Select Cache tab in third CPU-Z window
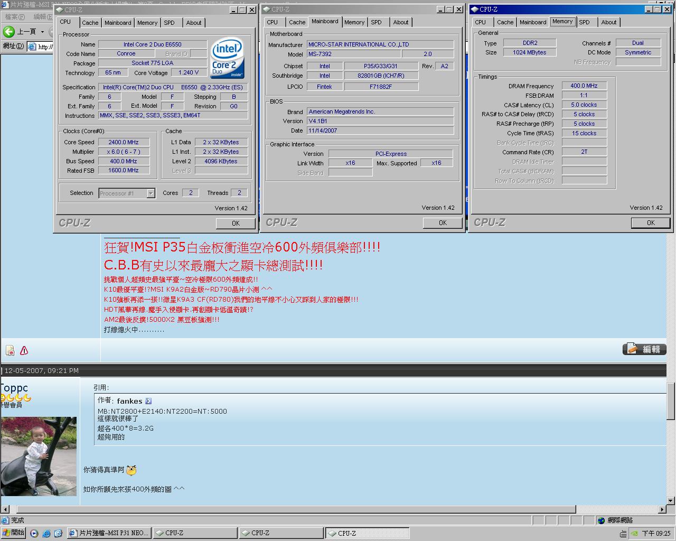Viewport: 676px width, 541px height. tap(505, 22)
